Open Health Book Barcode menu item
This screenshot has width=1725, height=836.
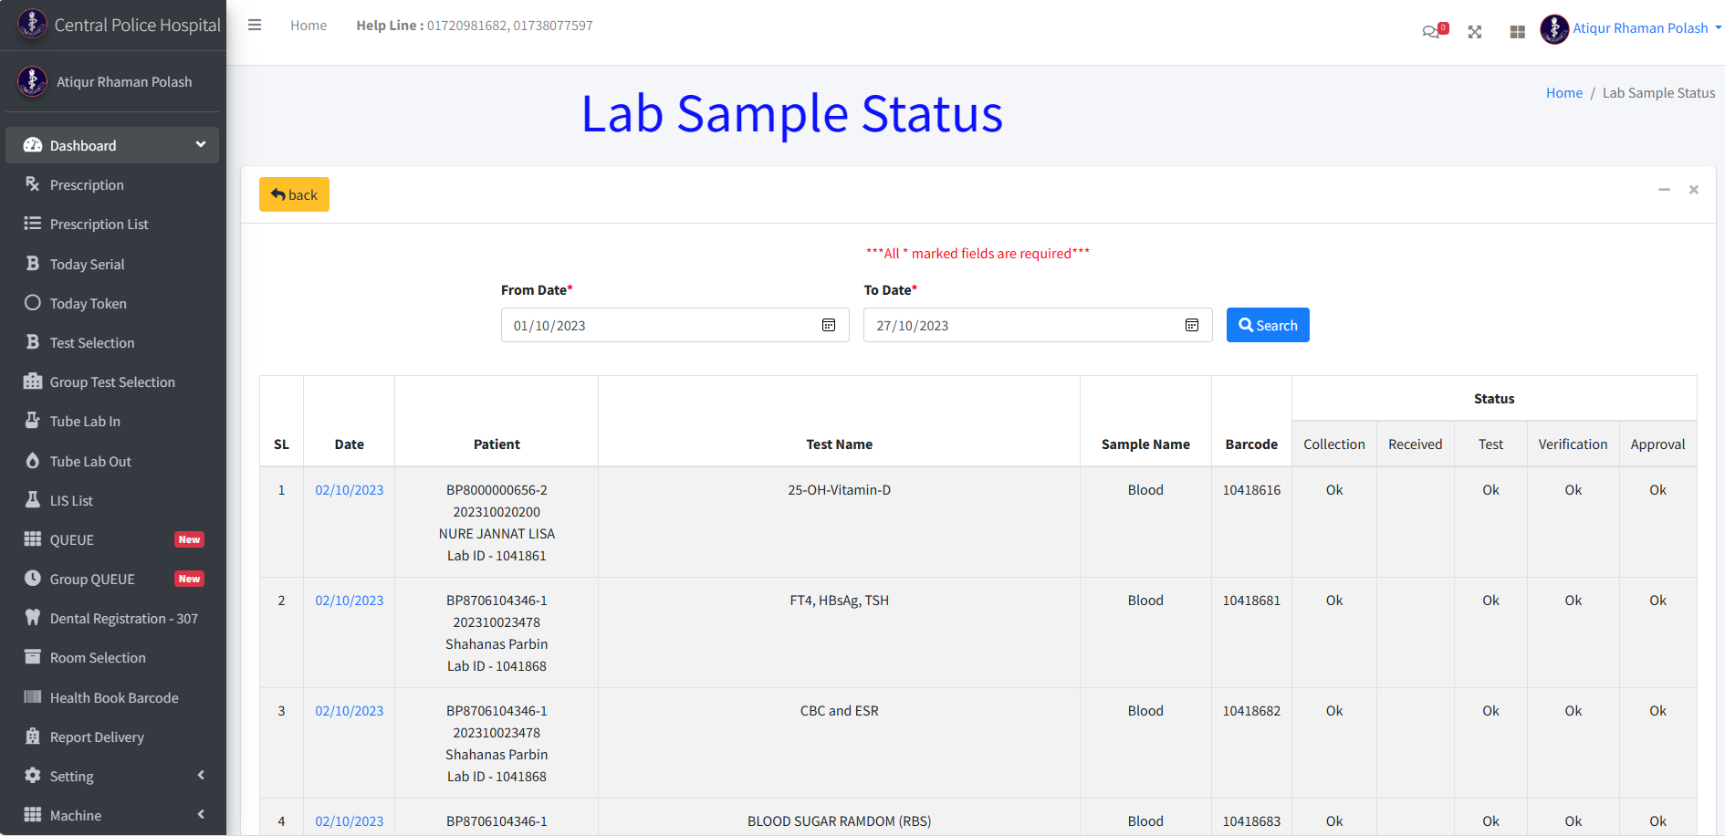coord(112,698)
